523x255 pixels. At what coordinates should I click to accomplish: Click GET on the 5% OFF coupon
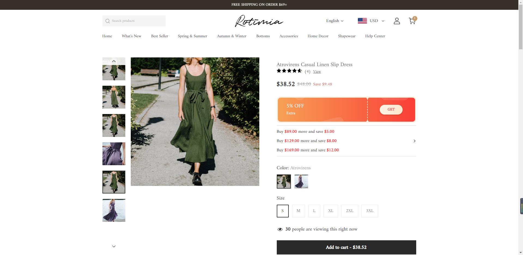pyautogui.click(x=391, y=110)
